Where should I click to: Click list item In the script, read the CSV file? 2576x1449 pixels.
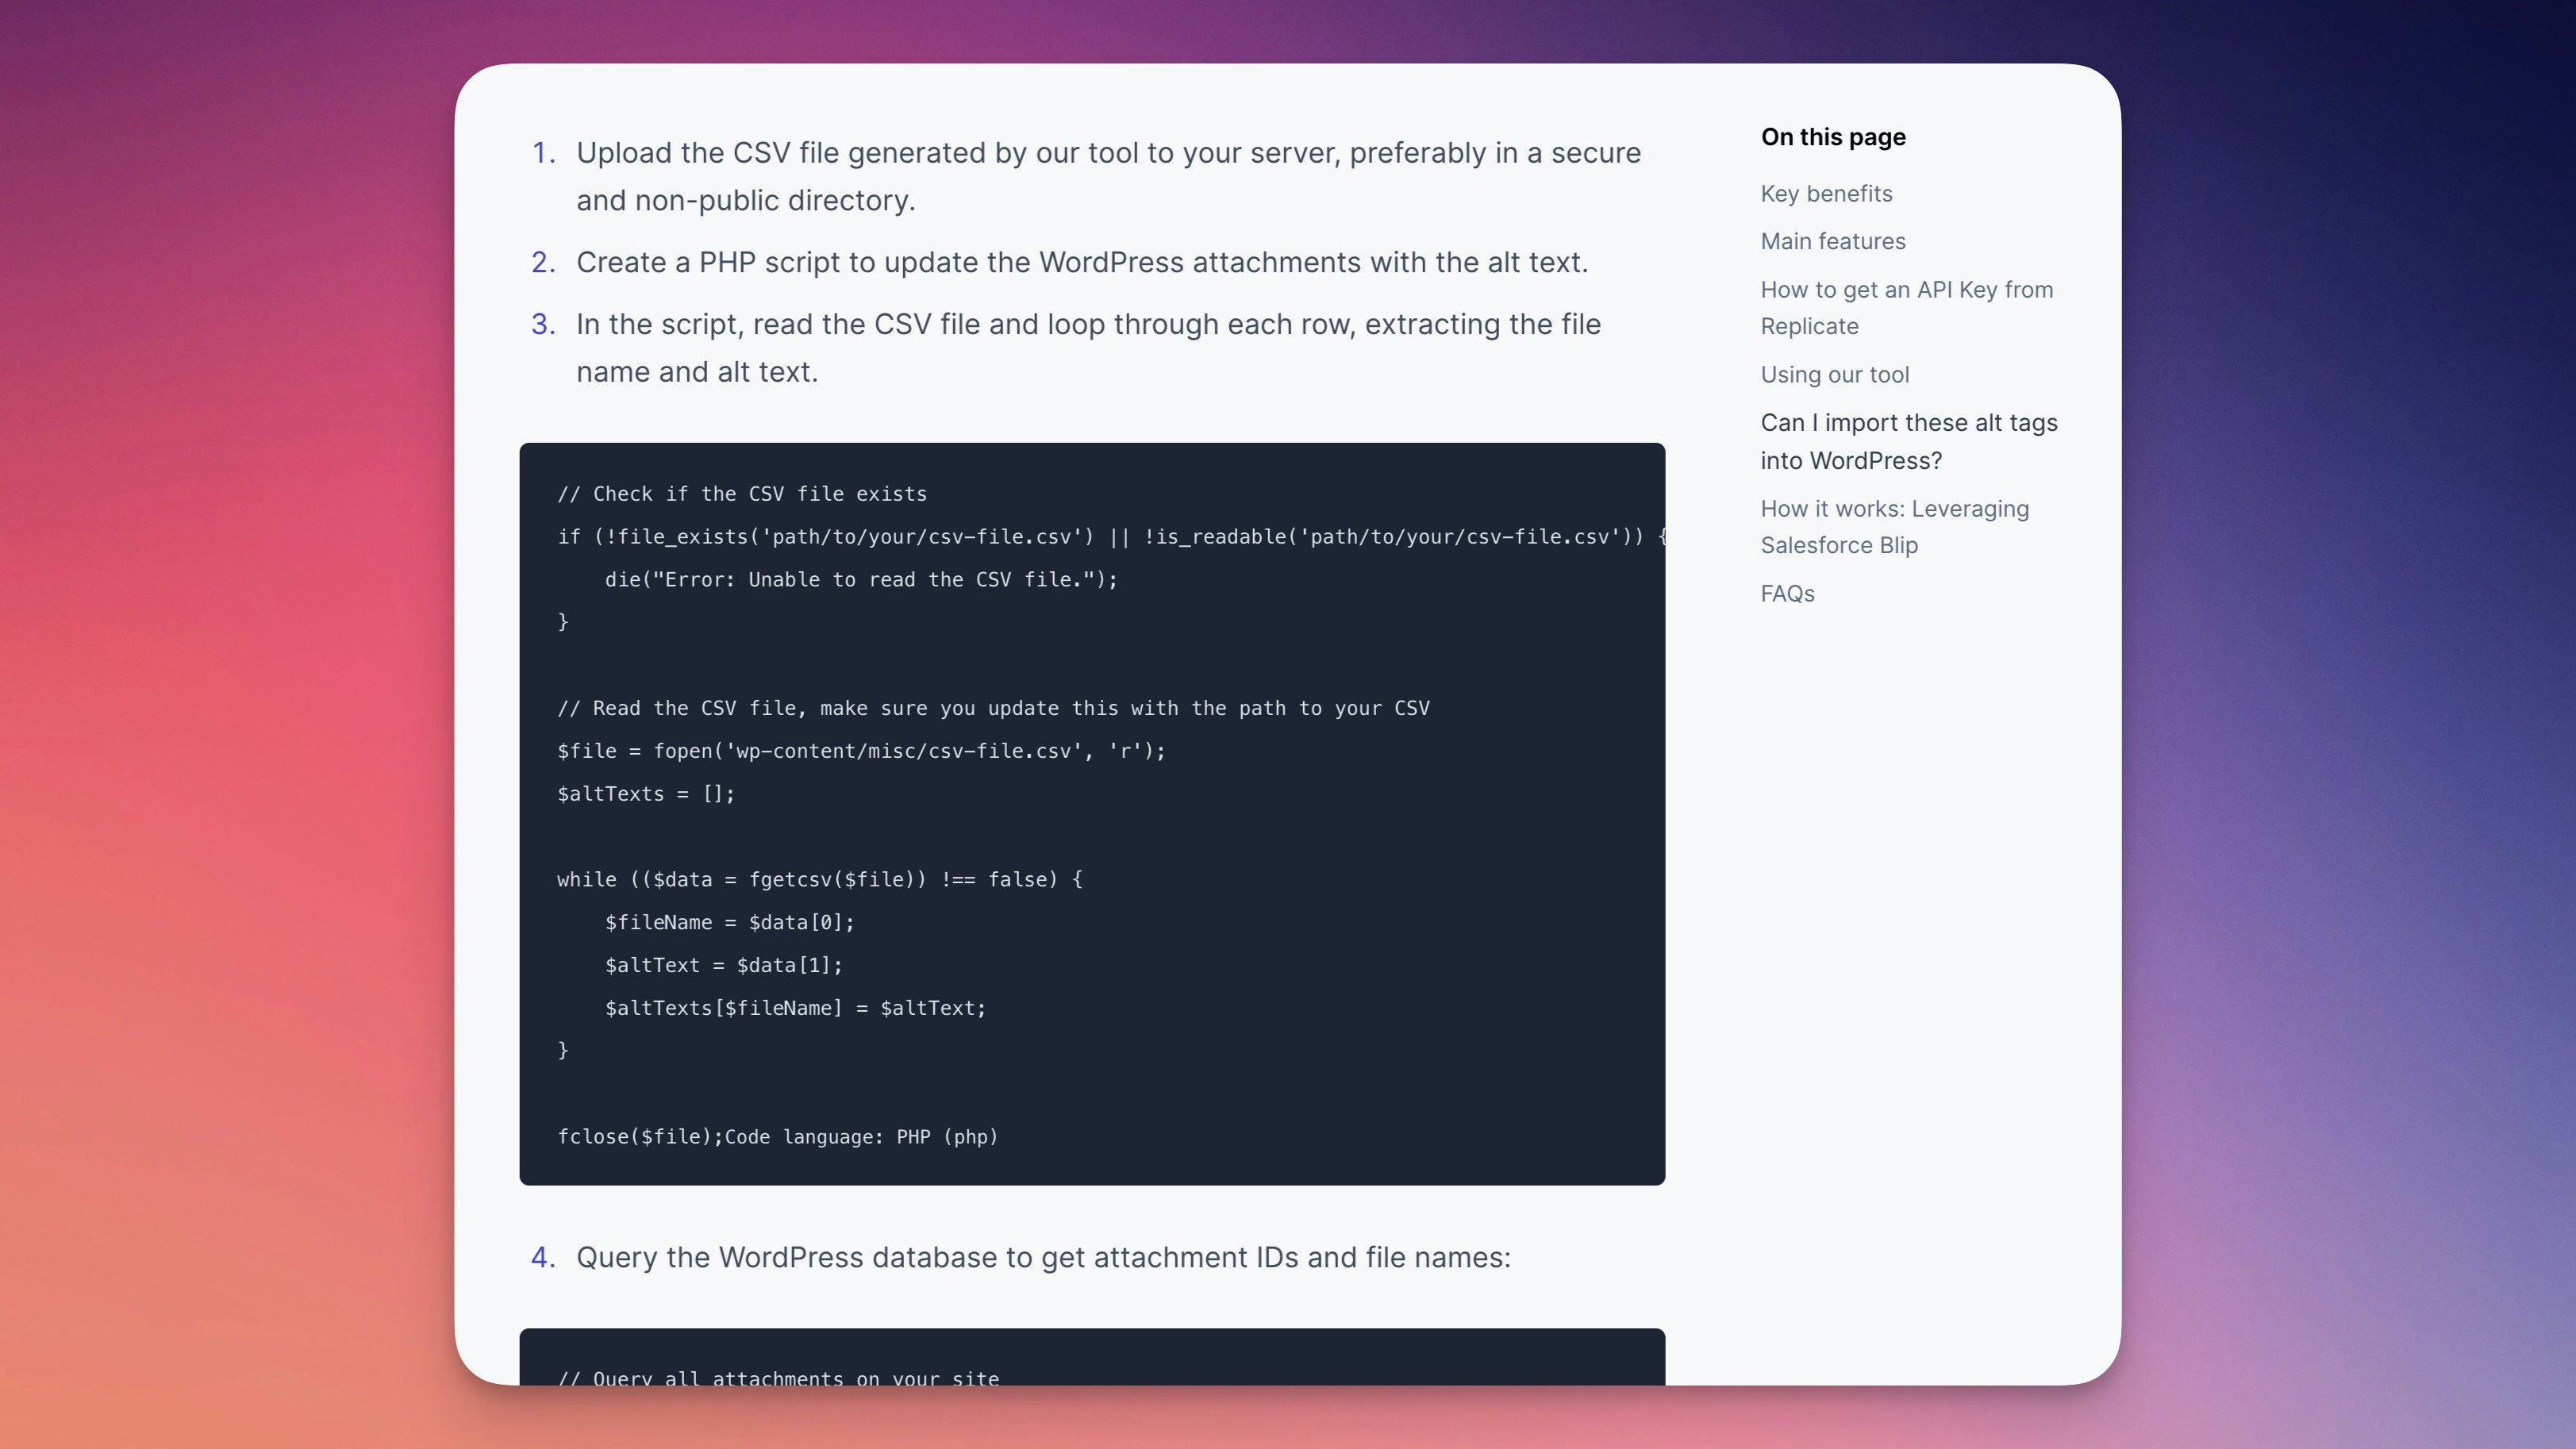click(1088, 348)
